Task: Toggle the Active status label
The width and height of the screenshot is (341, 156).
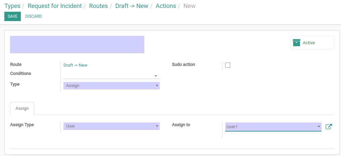Action: (308, 43)
